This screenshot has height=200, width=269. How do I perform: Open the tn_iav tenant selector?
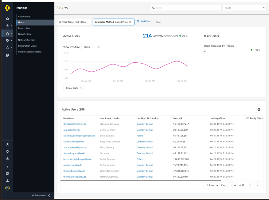(244, 8)
